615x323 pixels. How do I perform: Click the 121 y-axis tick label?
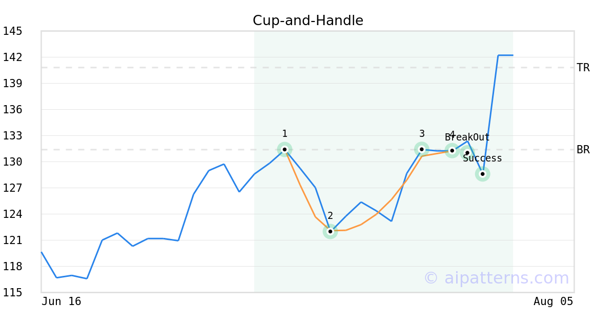point(12,240)
